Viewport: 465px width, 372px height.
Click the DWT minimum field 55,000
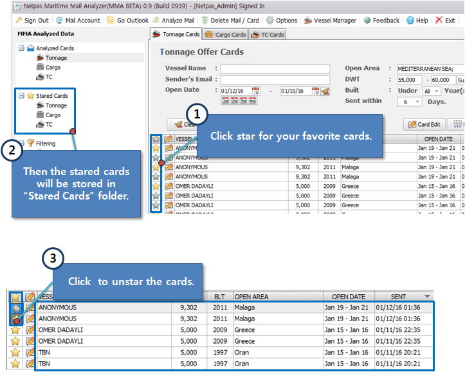coord(410,80)
